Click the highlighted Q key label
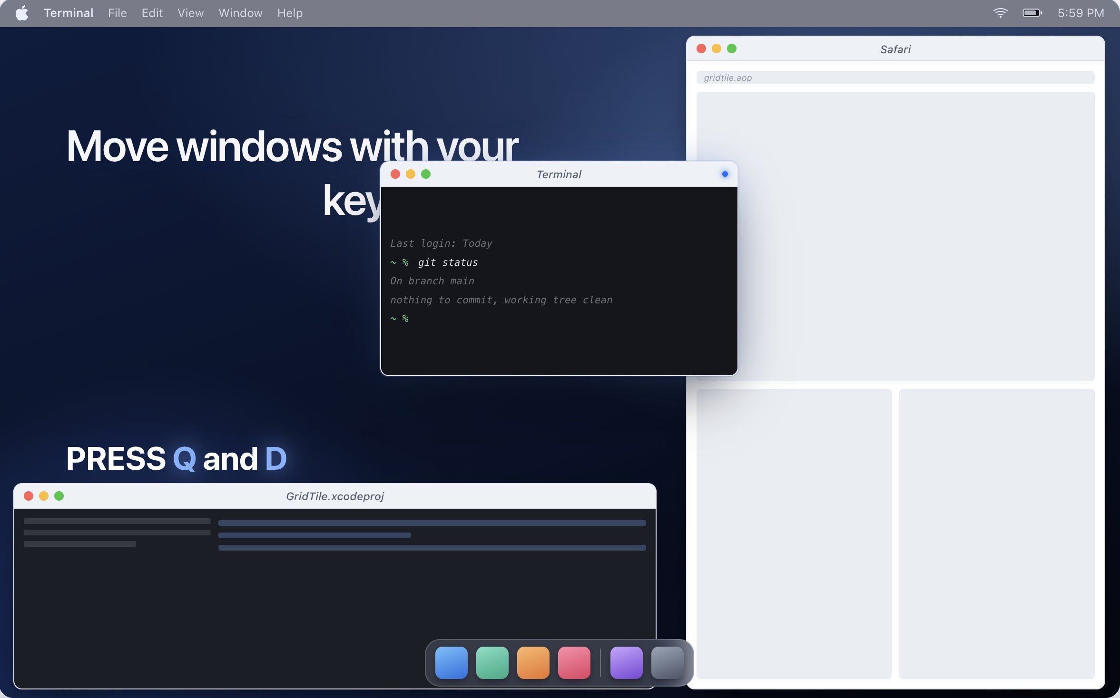The width and height of the screenshot is (1120, 698). click(x=184, y=459)
